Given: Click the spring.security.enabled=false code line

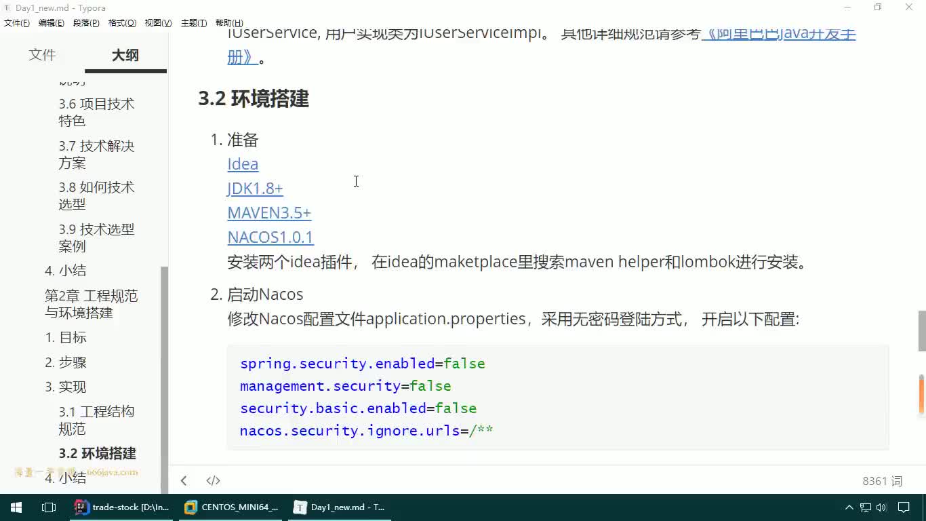Looking at the screenshot, I should pyautogui.click(x=363, y=364).
